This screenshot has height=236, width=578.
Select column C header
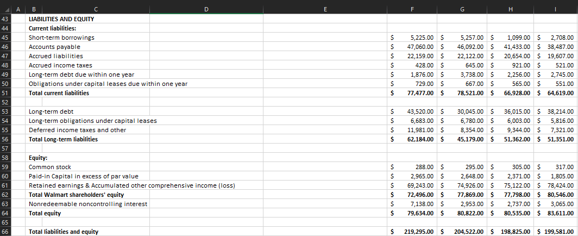coord(96,10)
